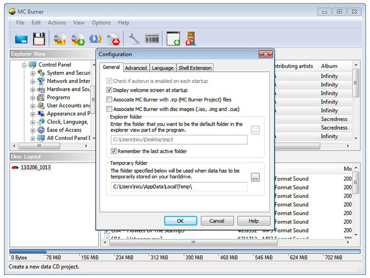Open the Help menu in menu bar
Image resolution: width=370 pixels, height=278 pixels.
pyautogui.click(x=123, y=23)
